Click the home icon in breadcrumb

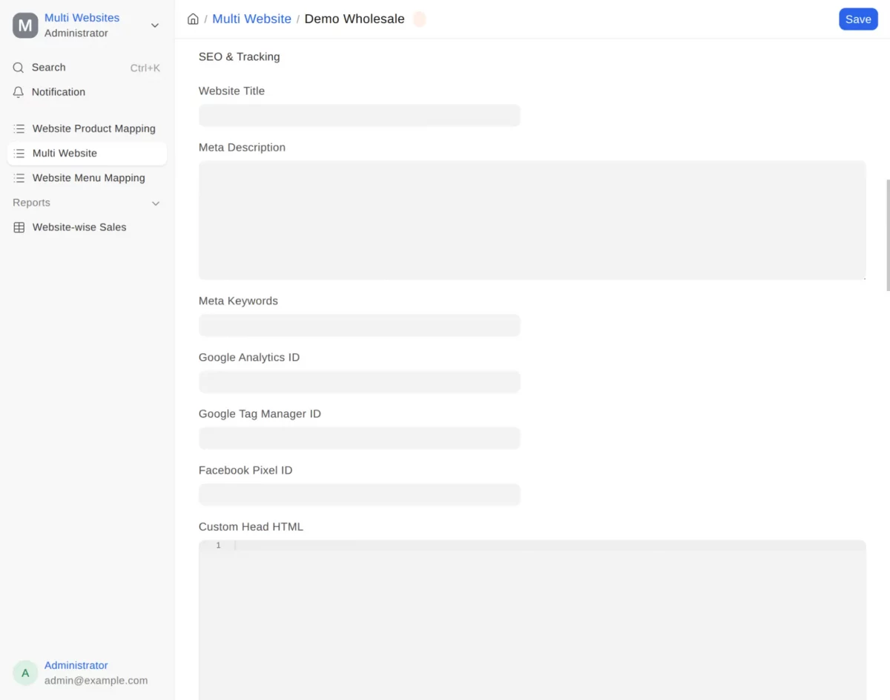[193, 19]
